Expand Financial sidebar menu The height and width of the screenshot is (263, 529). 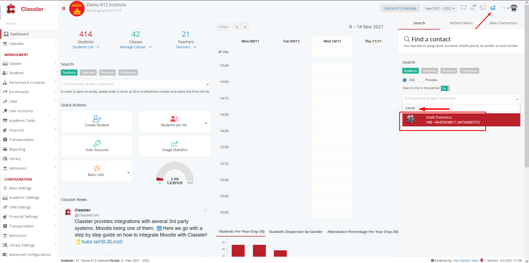coord(29,130)
